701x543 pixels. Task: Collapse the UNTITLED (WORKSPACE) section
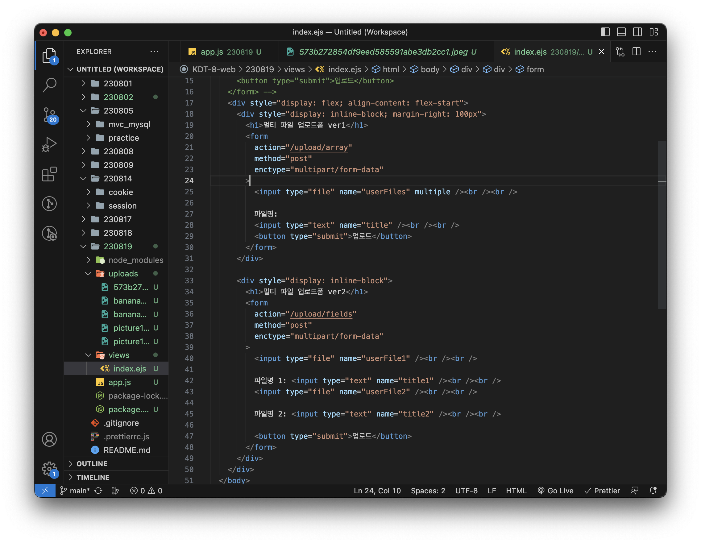(x=116, y=69)
